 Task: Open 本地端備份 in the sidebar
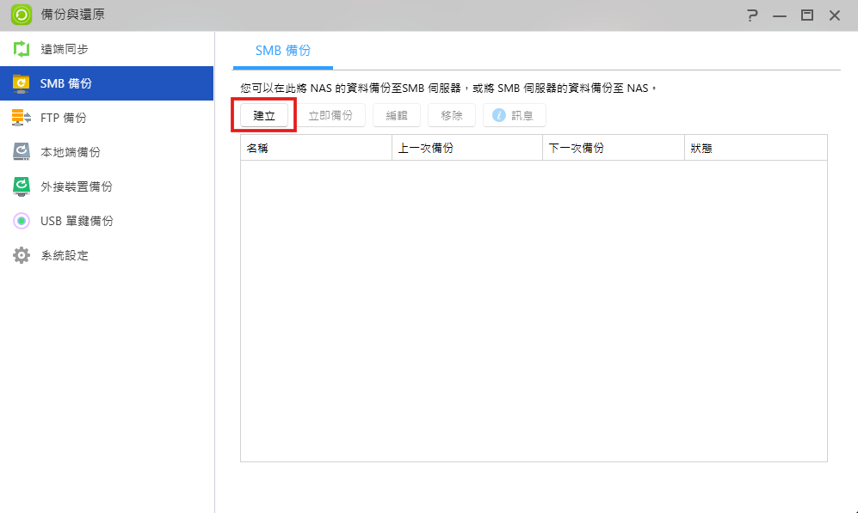pos(107,152)
